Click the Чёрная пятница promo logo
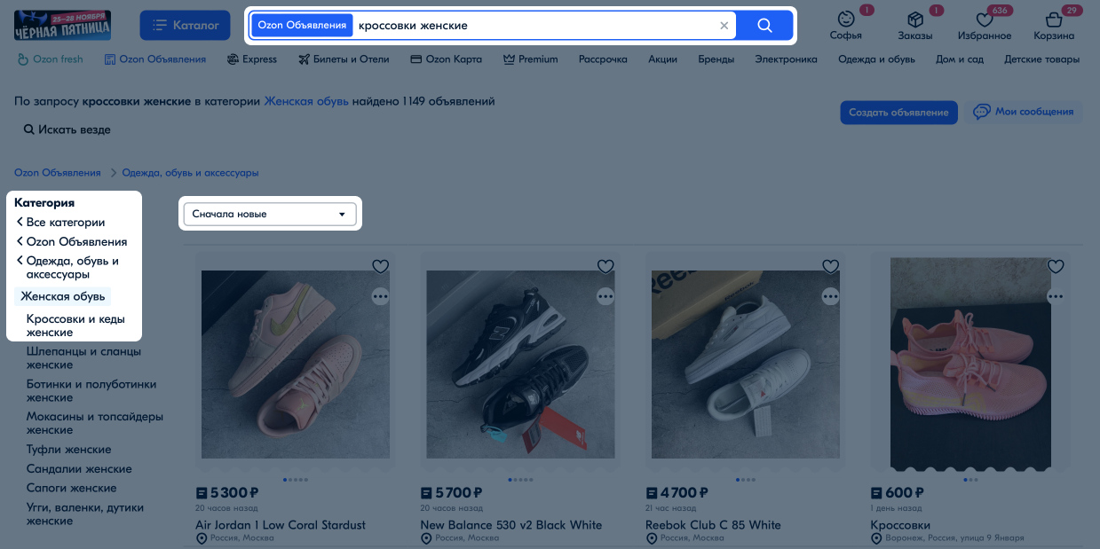This screenshot has height=549, width=1100. 62,26
